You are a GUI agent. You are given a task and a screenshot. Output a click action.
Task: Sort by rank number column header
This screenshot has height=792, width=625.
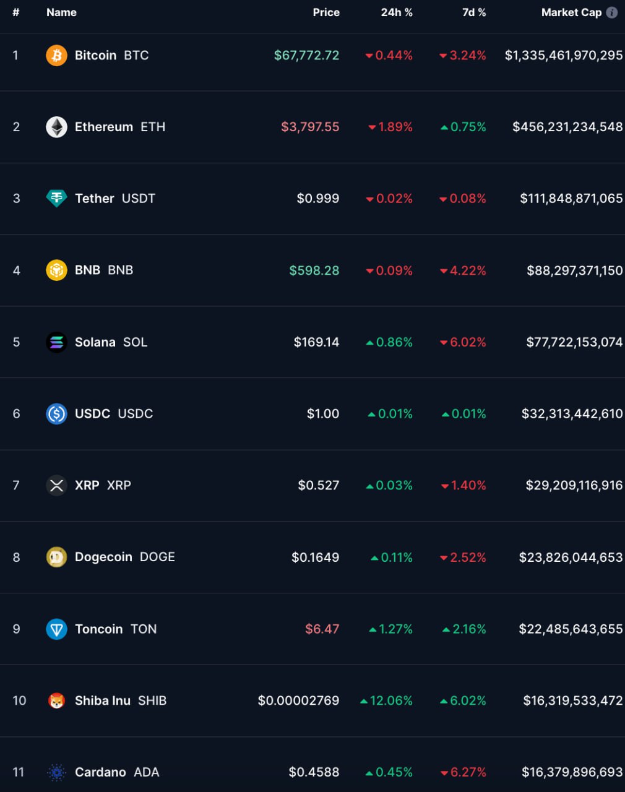point(16,12)
